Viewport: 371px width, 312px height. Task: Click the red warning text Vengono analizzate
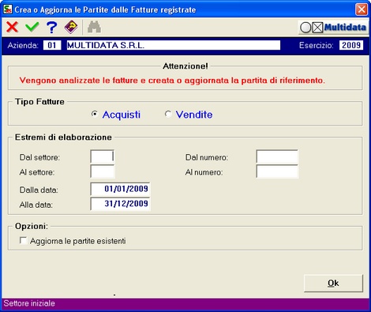172,81
